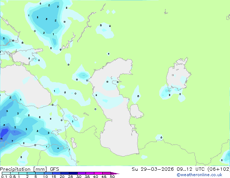The height and width of the screenshot is (178, 230).
Task: Click the '4' precipitation value on map
Action: [x=58, y=148]
